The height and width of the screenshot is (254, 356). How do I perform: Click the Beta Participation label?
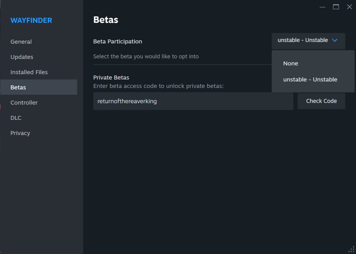click(118, 42)
